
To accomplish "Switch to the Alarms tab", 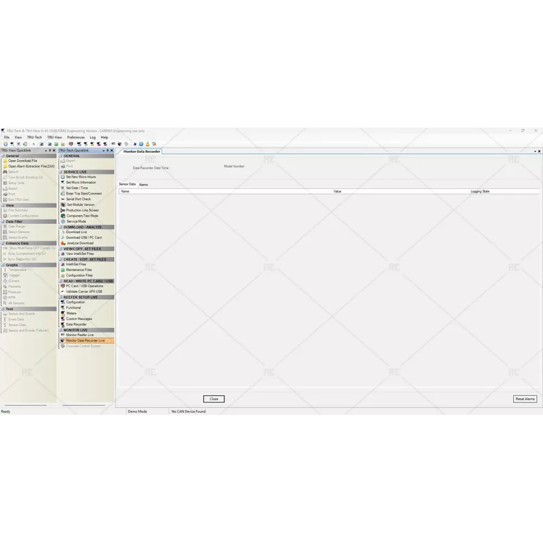I will 143,185.
